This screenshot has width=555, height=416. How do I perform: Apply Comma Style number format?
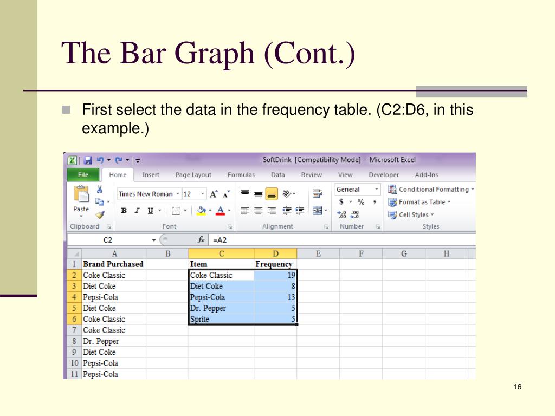click(x=374, y=202)
